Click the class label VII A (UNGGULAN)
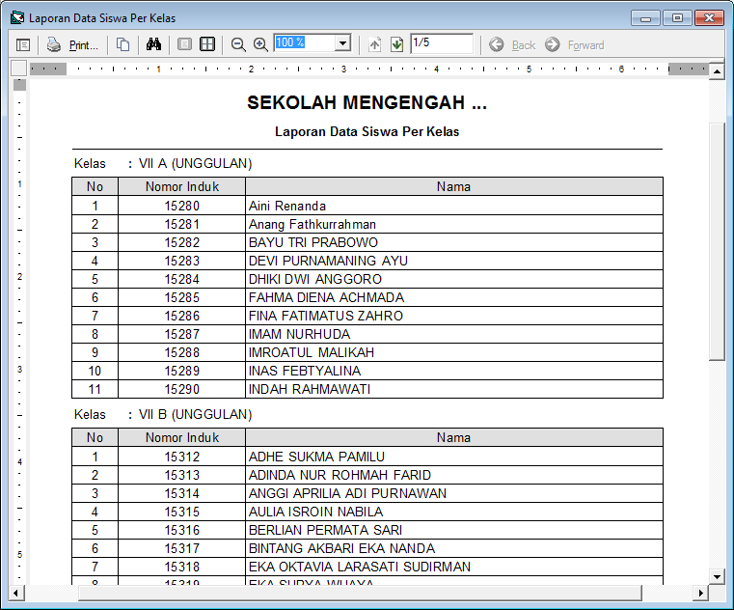The image size is (734, 610). pos(195,163)
